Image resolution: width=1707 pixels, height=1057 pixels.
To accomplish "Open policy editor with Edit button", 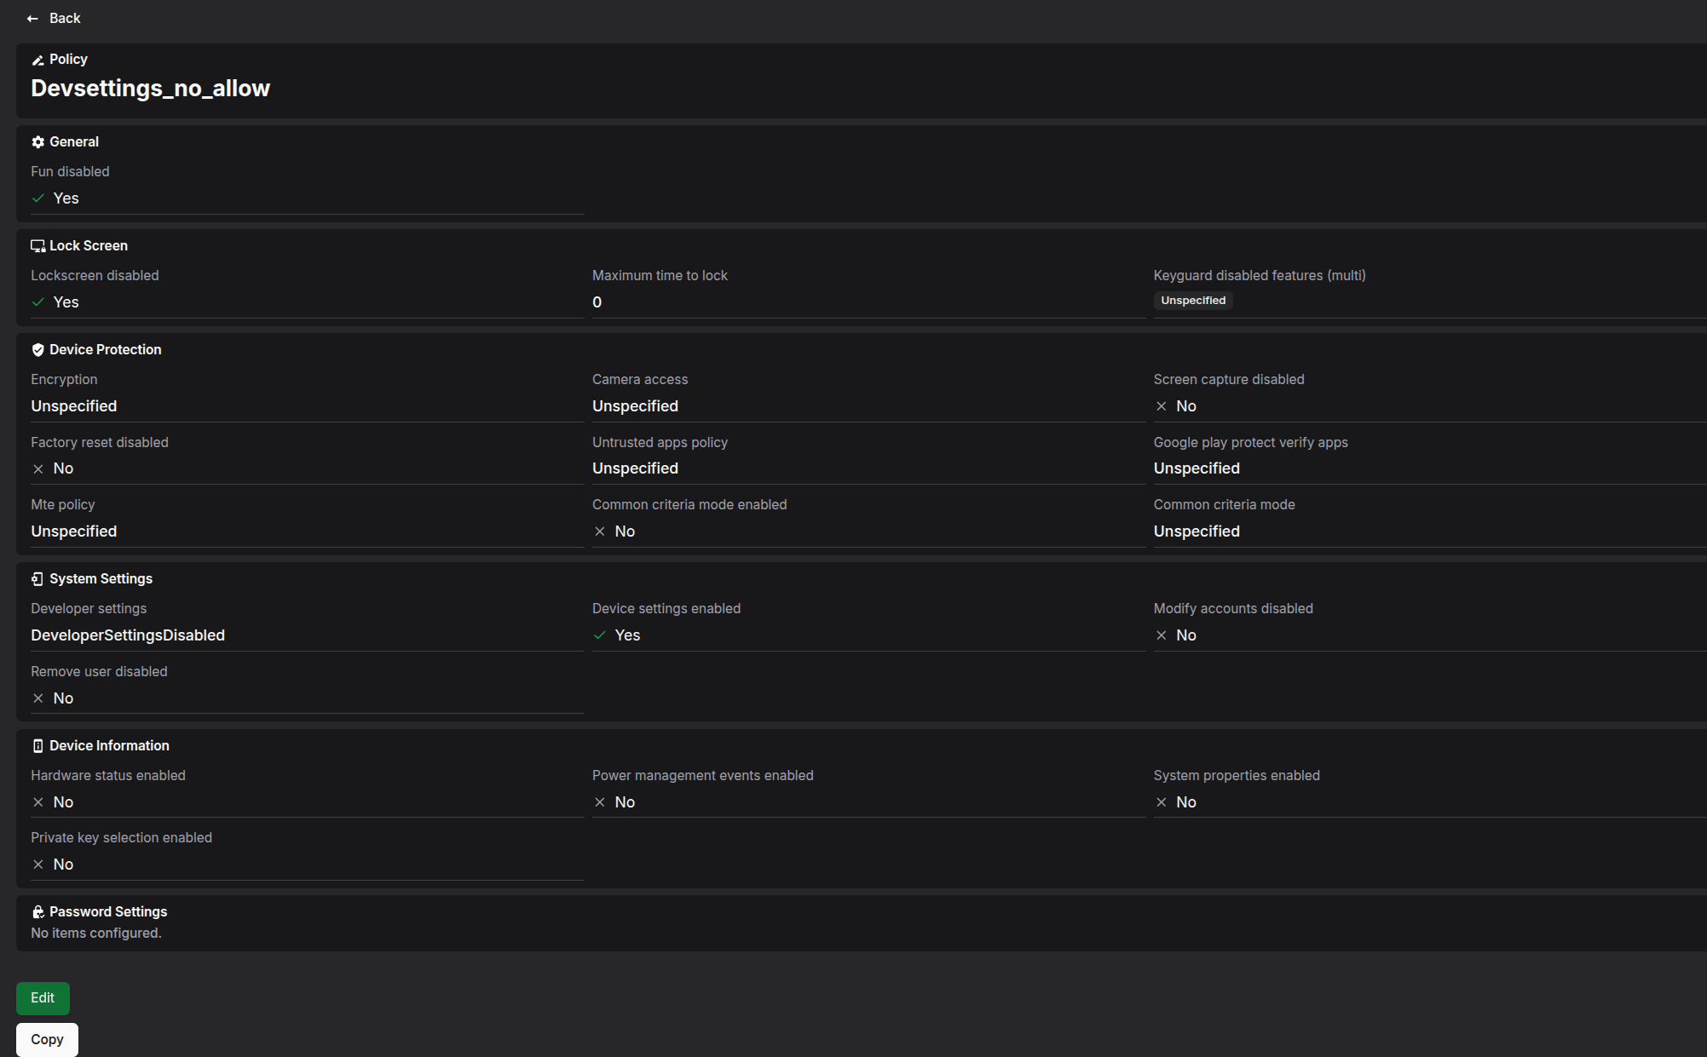I will [43, 998].
